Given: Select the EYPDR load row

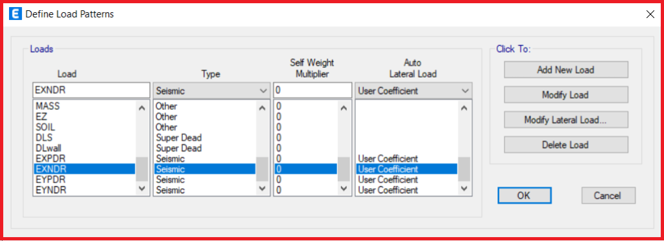Looking at the screenshot, I should pos(85,180).
